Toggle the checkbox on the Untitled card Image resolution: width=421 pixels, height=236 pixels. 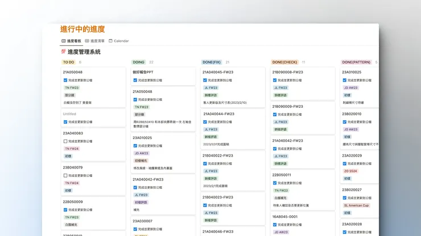point(65,122)
